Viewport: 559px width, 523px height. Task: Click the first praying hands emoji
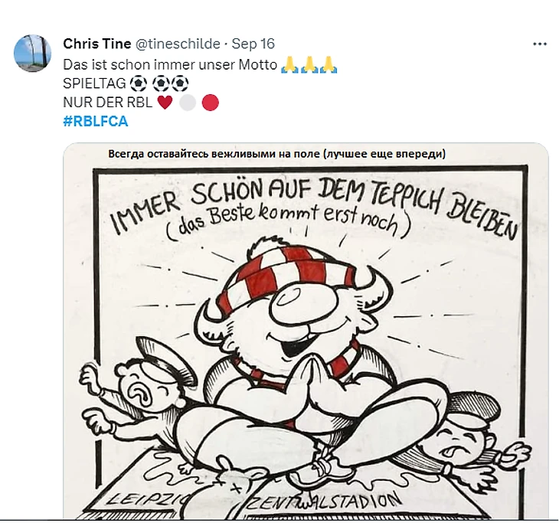point(289,65)
